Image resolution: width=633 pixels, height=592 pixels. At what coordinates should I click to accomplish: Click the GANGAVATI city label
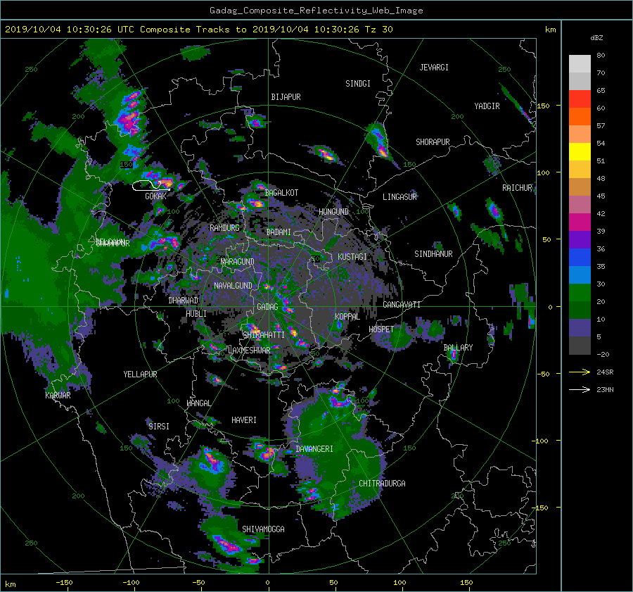402,305
